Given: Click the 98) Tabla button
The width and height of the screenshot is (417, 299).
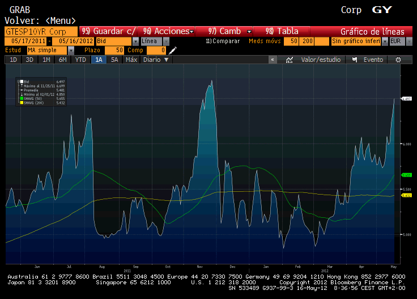Looking at the screenshot, I should (282, 31).
